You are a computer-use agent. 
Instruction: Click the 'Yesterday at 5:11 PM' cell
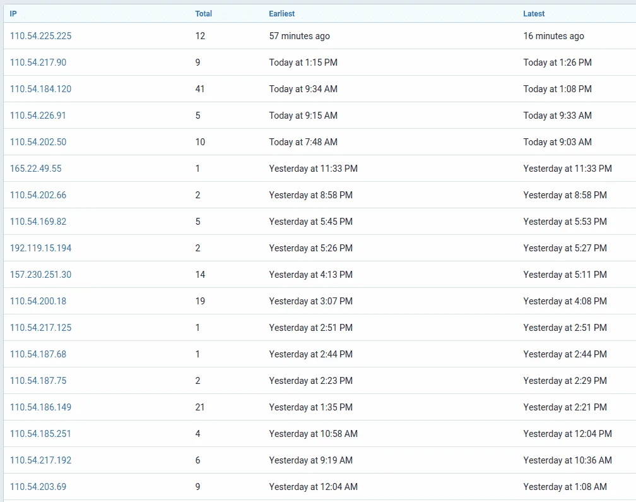tap(565, 275)
